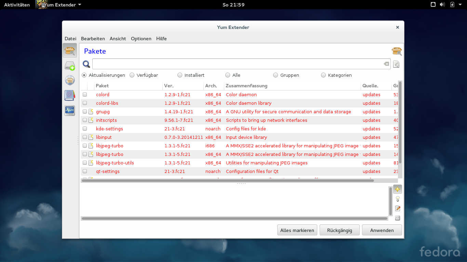This screenshot has width=467, height=262.
Task: Open the Packages view in the sidebar
Action: point(70,50)
